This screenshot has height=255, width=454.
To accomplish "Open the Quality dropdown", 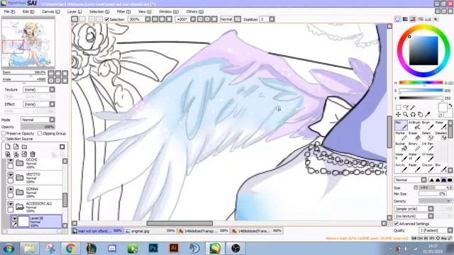I will coord(436,230).
